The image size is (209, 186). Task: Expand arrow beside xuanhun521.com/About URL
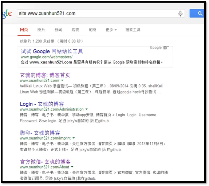[x=72, y=167]
